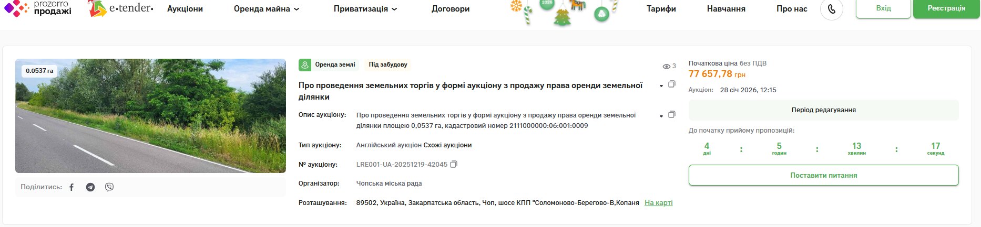Open the Оренда майна dropdown menu
The height and width of the screenshot is (227, 981).
point(267,9)
